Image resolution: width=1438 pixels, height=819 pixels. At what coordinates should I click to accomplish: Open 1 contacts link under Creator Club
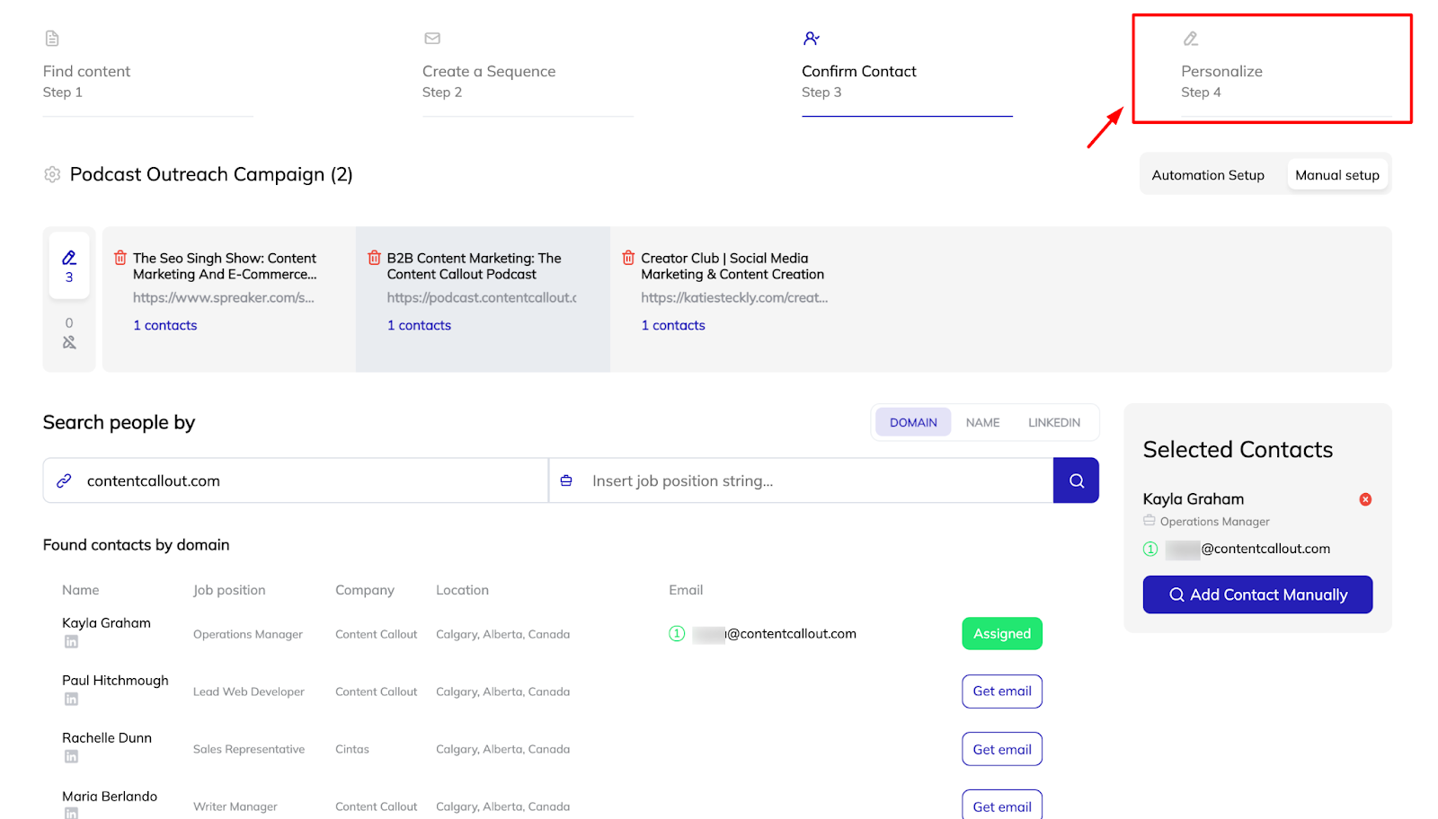(673, 325)
